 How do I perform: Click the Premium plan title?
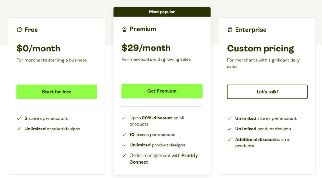click(143, 29)
